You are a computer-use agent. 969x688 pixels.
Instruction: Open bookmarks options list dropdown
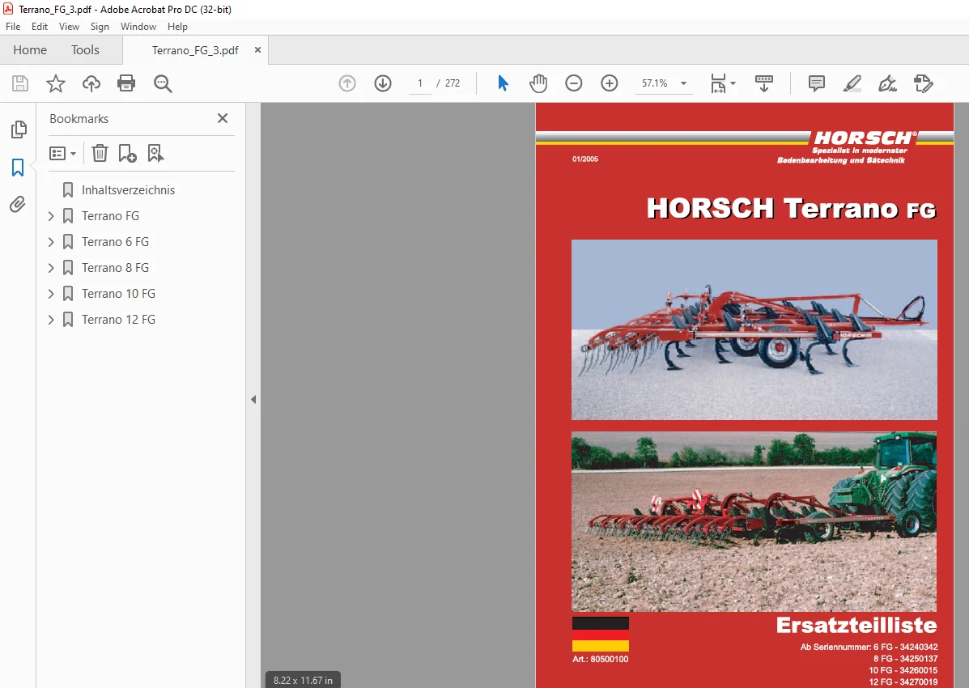pos(62,153)
